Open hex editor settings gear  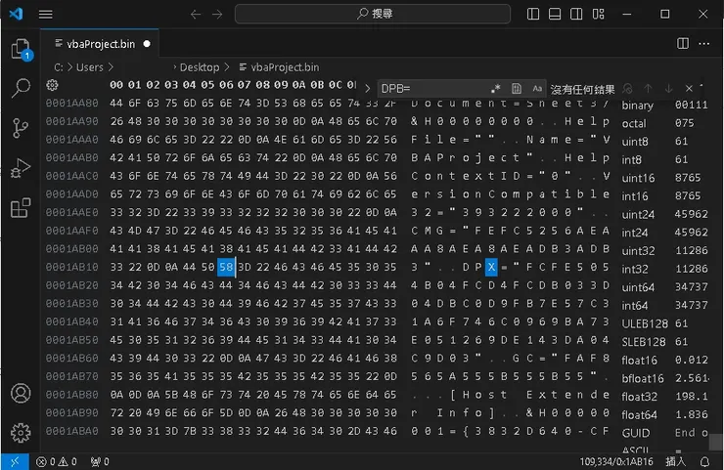[52, 85]
